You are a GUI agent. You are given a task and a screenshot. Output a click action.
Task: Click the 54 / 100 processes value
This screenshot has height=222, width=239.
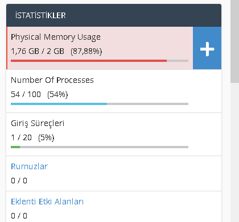26,94
